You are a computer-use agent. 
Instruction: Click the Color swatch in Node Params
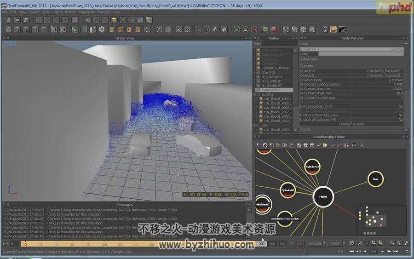[361, 54]
